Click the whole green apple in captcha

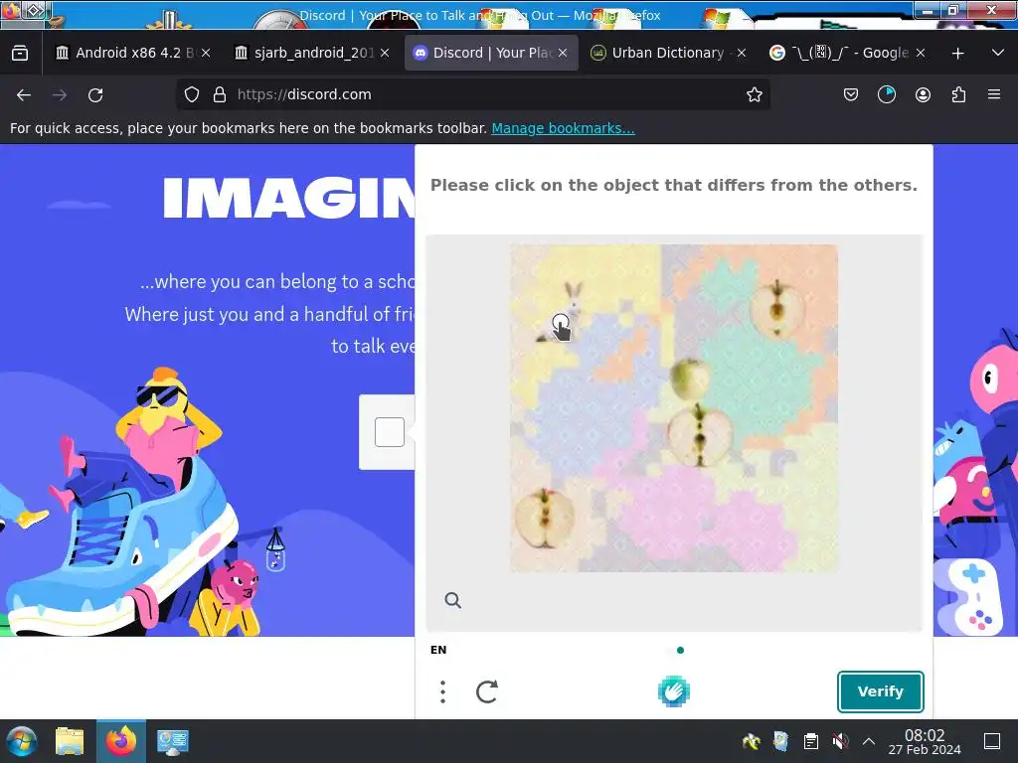click(x=690, y=379)
